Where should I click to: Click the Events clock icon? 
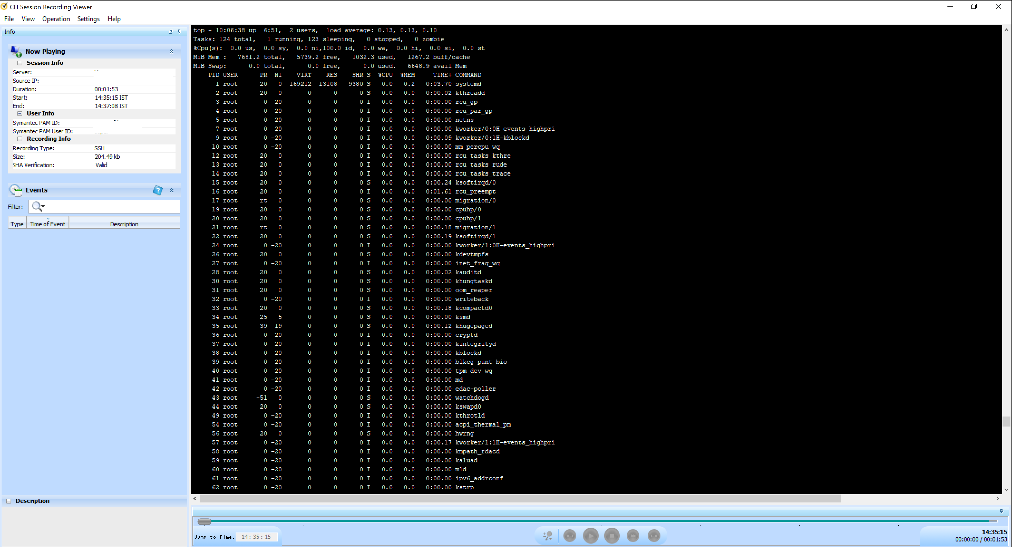pos(16,190)
